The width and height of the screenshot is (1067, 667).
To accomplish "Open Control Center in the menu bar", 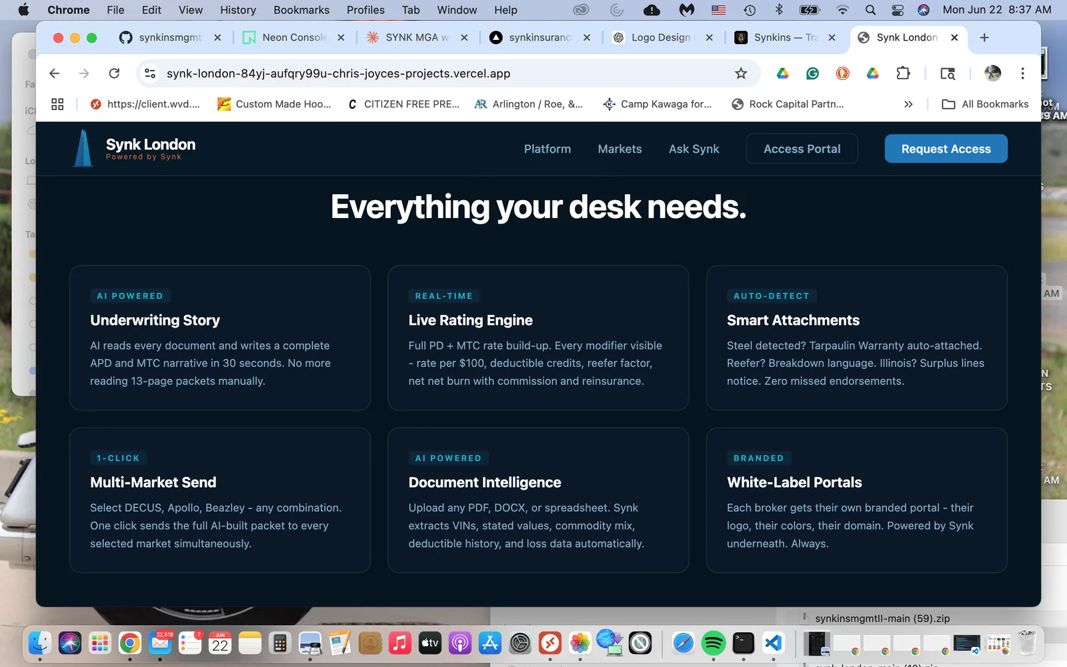I will click(898, 10).
